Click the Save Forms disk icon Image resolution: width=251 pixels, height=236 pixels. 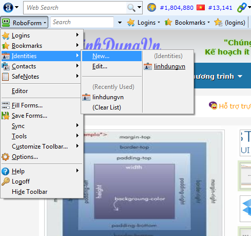click(x=6, y=116)
